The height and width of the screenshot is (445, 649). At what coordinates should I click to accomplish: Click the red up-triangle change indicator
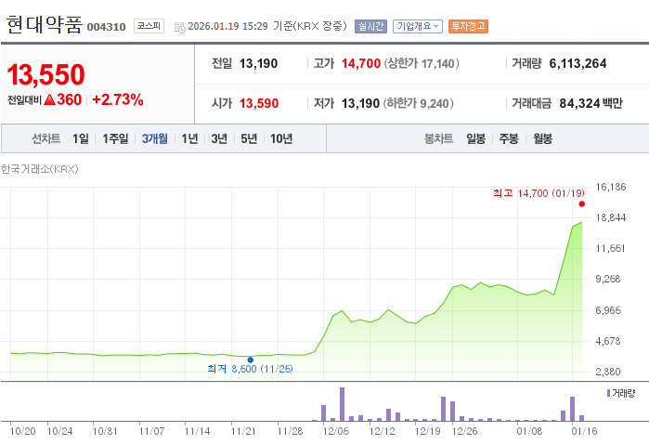click(x=49, y=99)
